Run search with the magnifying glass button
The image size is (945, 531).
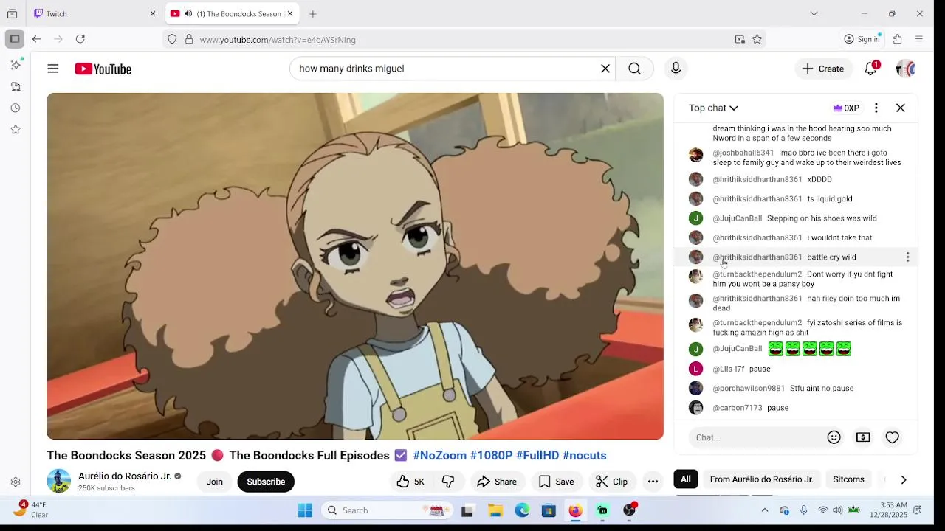coord(635,69)
